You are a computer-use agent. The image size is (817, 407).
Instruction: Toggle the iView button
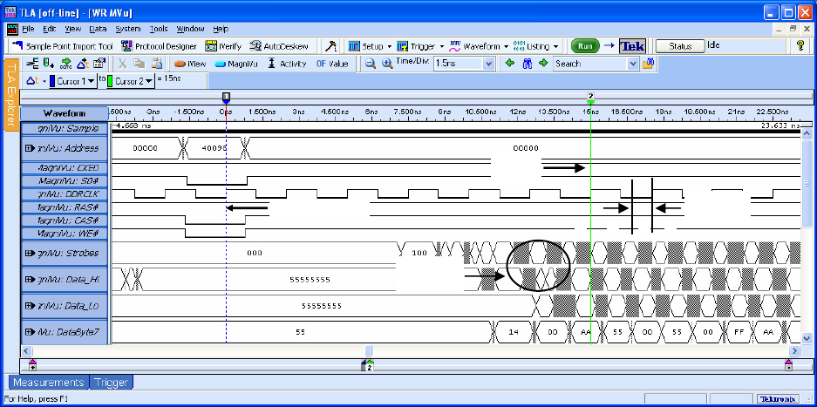click(x=190, y=64)
